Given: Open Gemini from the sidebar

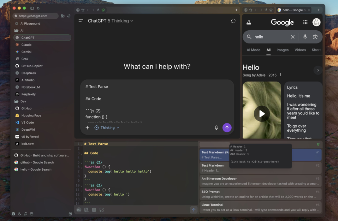Looking at the screenshot, I should point(42,52).
